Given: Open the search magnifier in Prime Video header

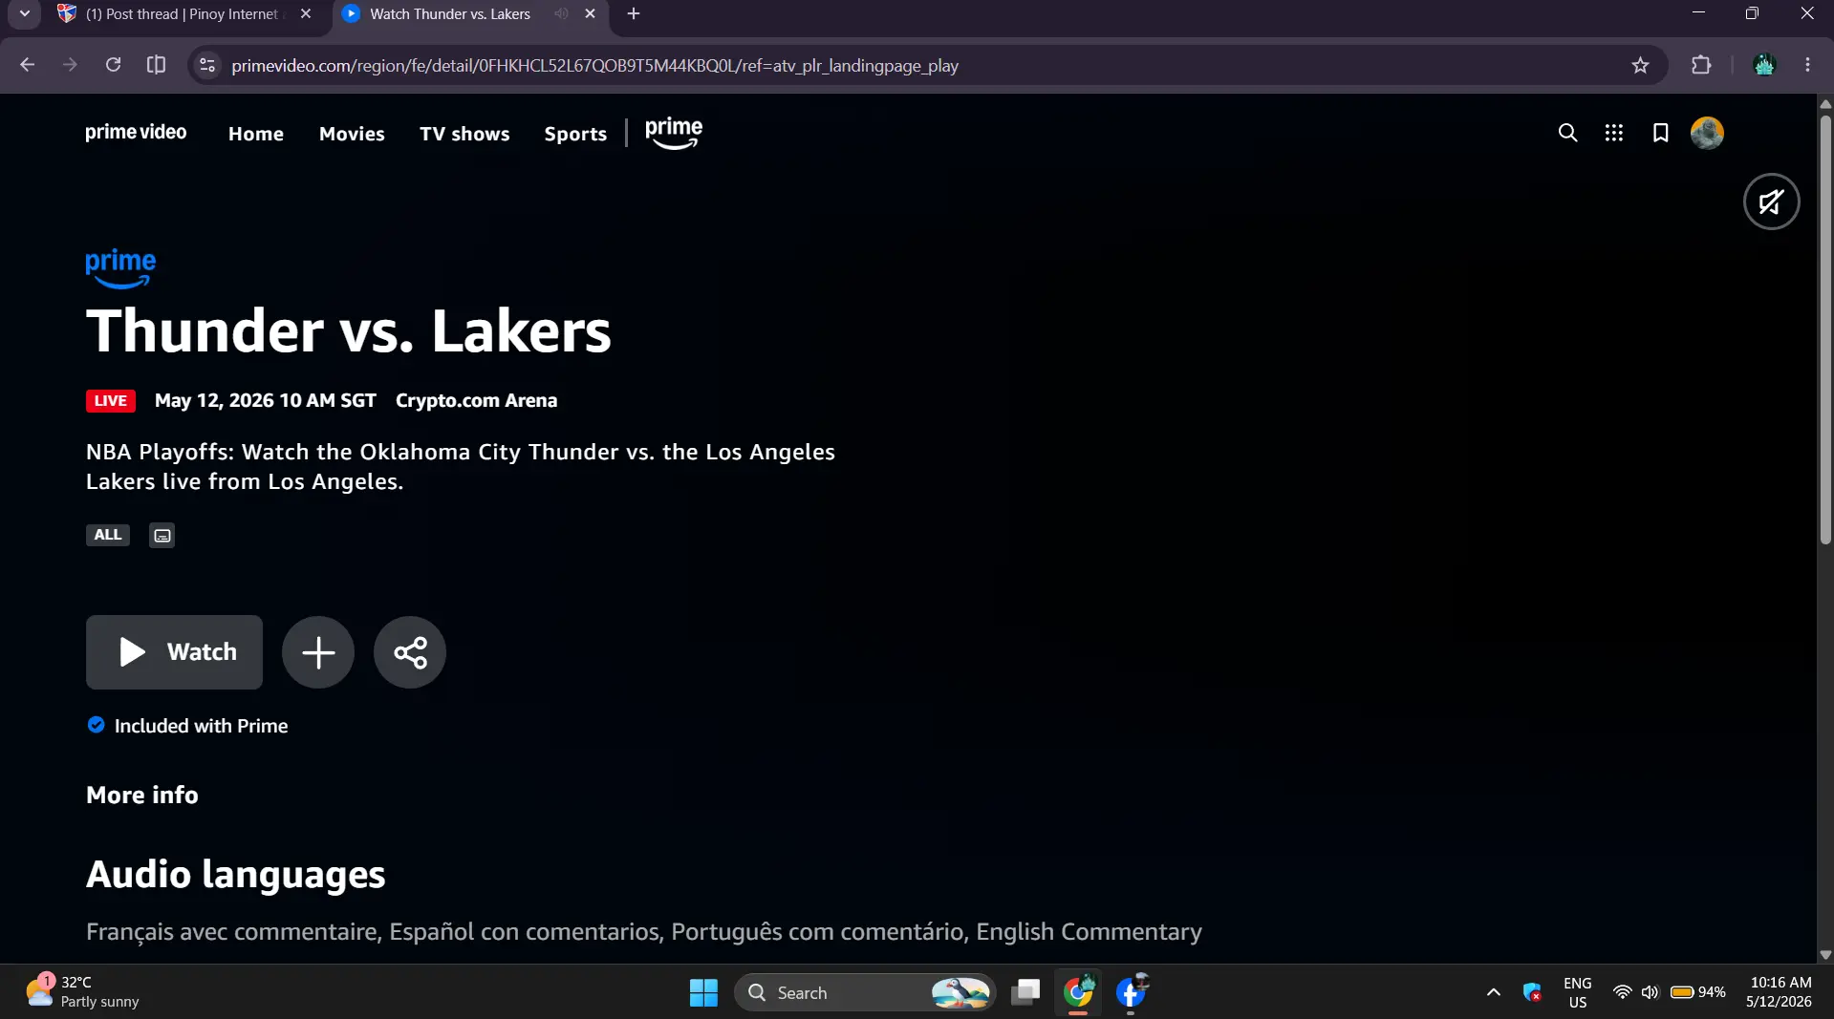Looking at the screenshot, I should (x=1567, y=133).
